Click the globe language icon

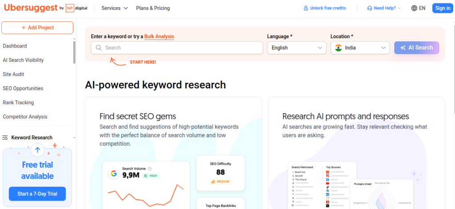[415, 8]
